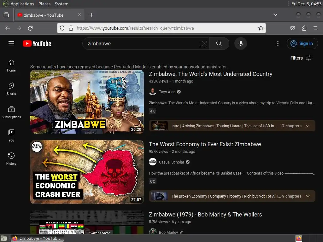Click Casual Scholar channel avatar

click(153, 162)
